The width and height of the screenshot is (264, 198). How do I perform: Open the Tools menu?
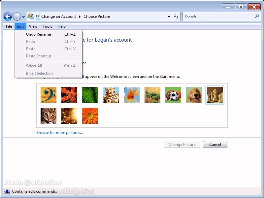coord(47,26)
